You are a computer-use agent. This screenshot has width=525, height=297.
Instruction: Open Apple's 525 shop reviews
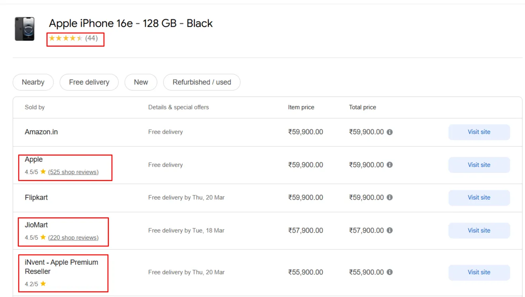tap(73, 172)
